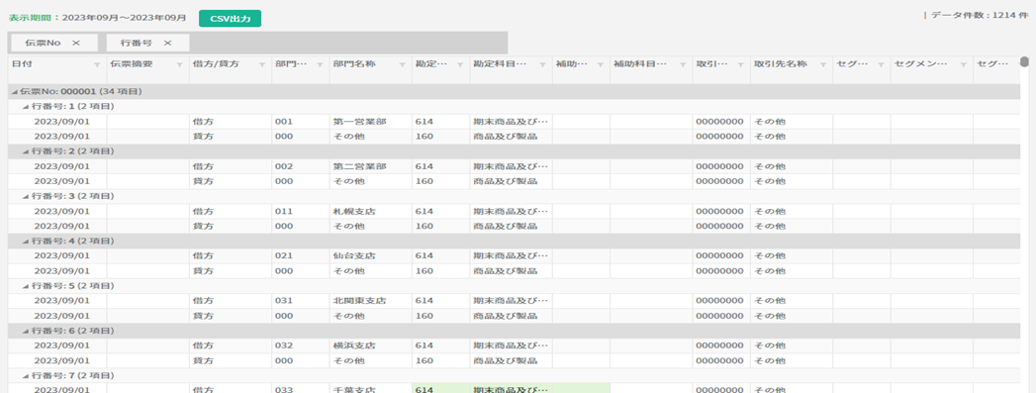
Task: Open filter for 取引先名称 column
Action: (823, 64)
